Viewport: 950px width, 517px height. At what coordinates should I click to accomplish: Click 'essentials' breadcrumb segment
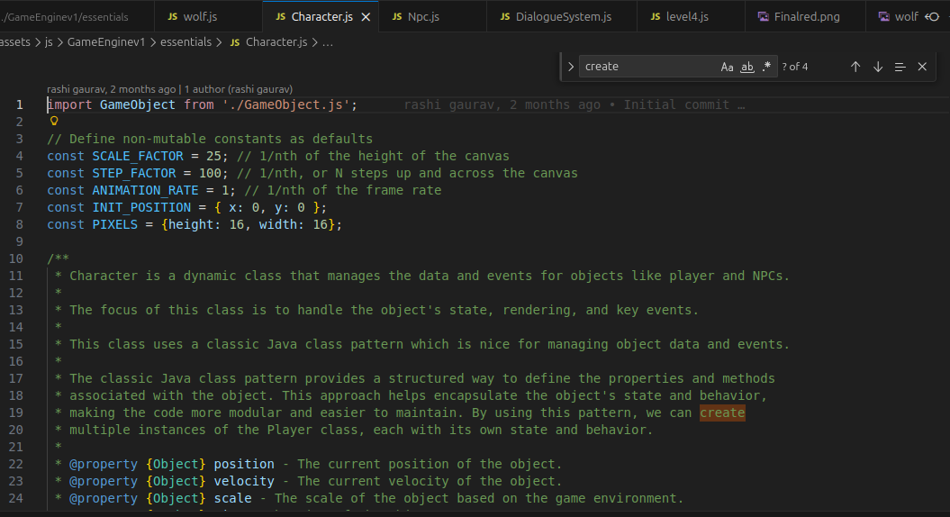[186, 42]
